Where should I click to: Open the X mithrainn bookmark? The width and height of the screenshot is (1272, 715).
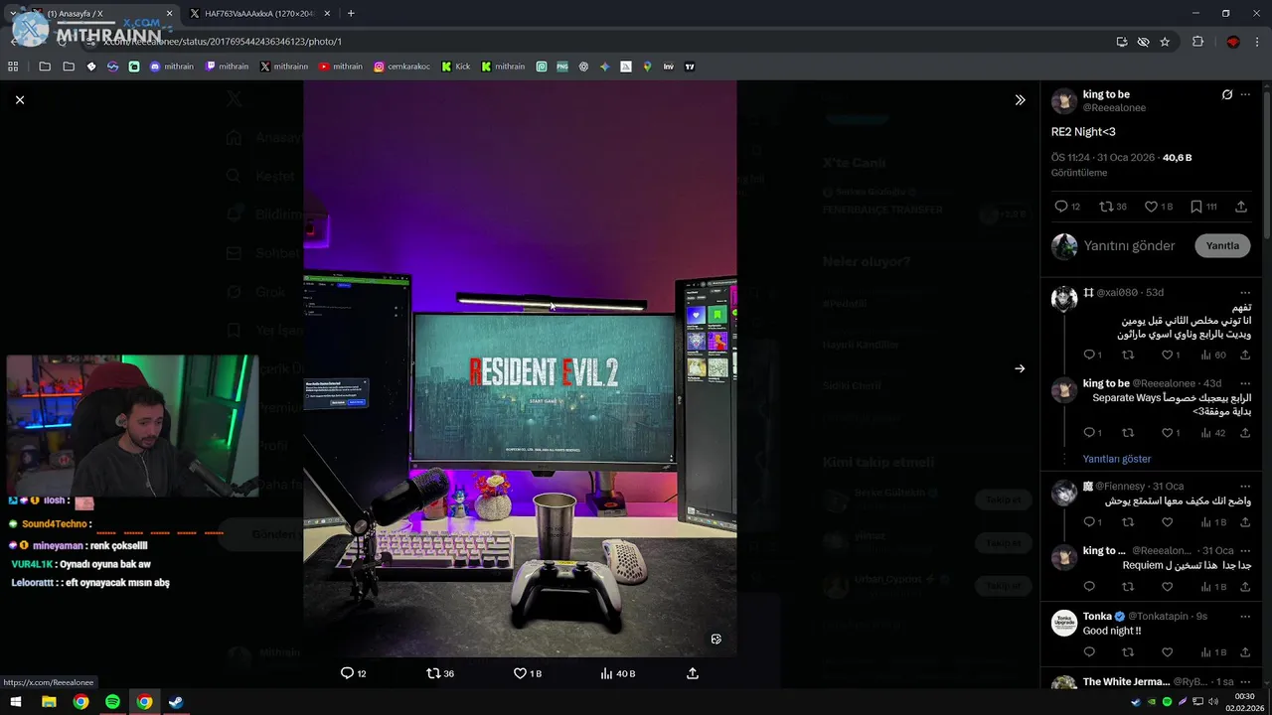(x=284, y=67)
